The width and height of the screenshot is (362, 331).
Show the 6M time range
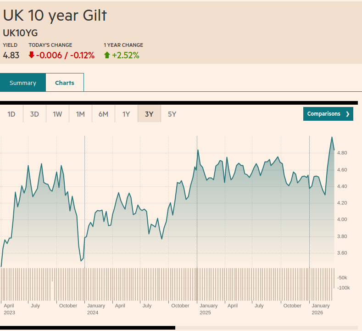[103, 114]
